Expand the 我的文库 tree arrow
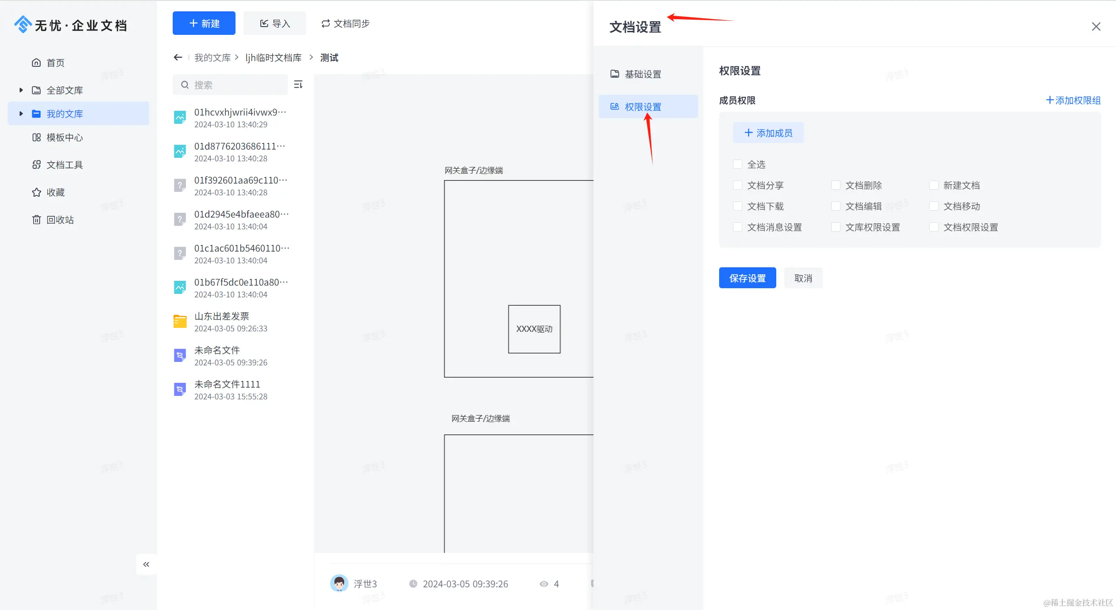 click(20, 114)
